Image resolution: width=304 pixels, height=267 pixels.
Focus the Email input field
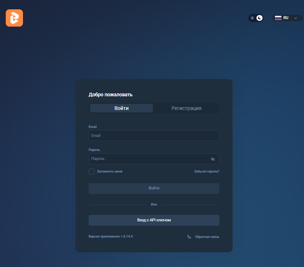[154, 135]
